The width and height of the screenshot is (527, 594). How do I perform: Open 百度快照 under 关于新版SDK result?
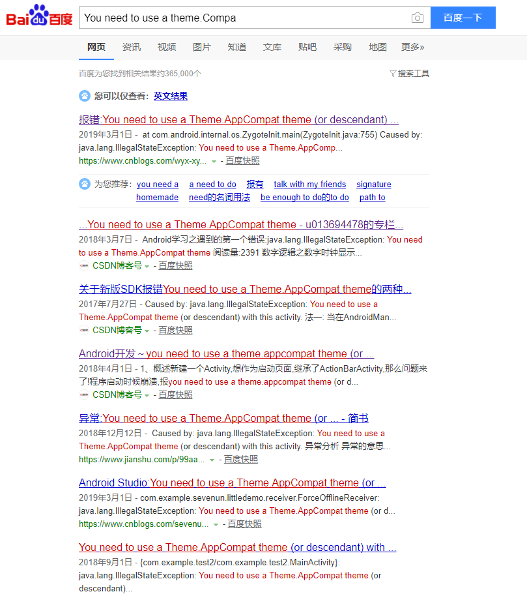175,331
